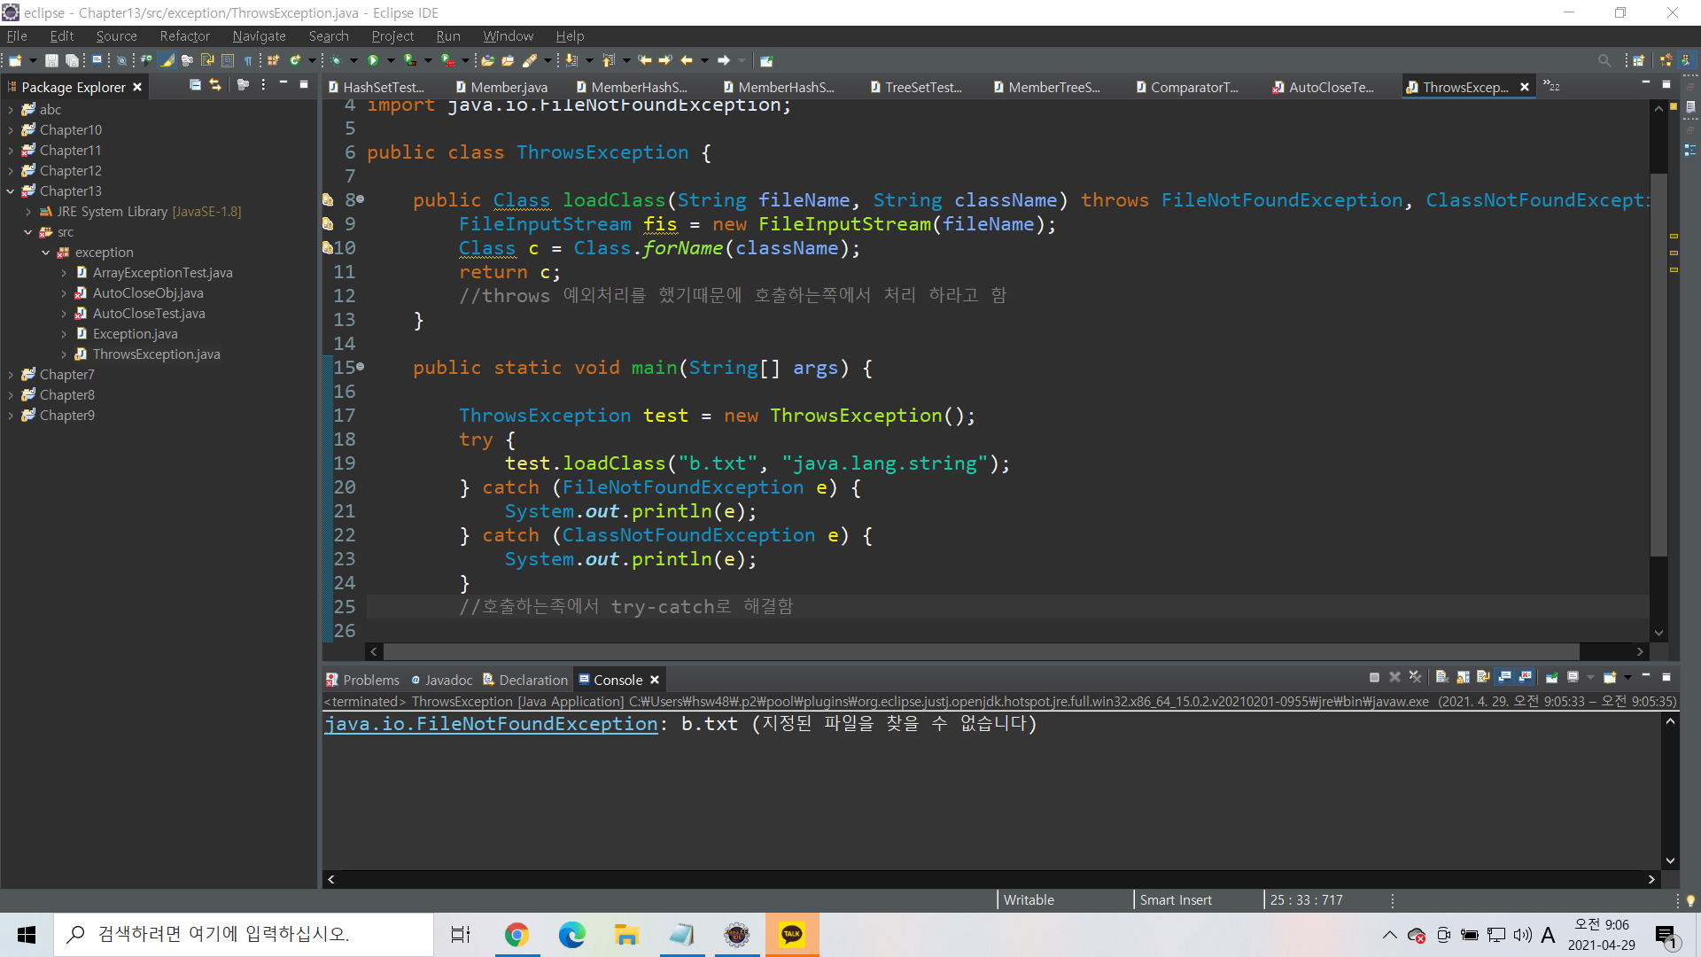
Task: Collapse the exception package node
Action: coord(46,253)
